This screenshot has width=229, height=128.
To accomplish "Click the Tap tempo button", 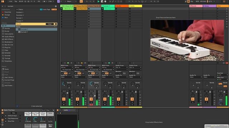I will [16, 1].
